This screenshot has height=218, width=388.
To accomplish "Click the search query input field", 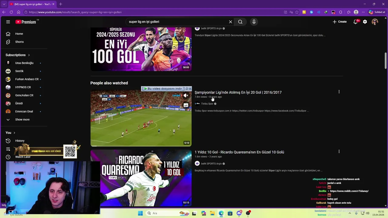I will (x=177, y=22).
